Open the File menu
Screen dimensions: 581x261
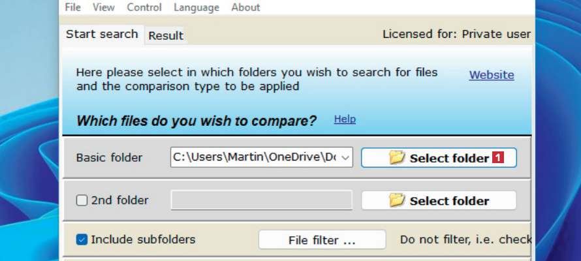click(73, 7)
